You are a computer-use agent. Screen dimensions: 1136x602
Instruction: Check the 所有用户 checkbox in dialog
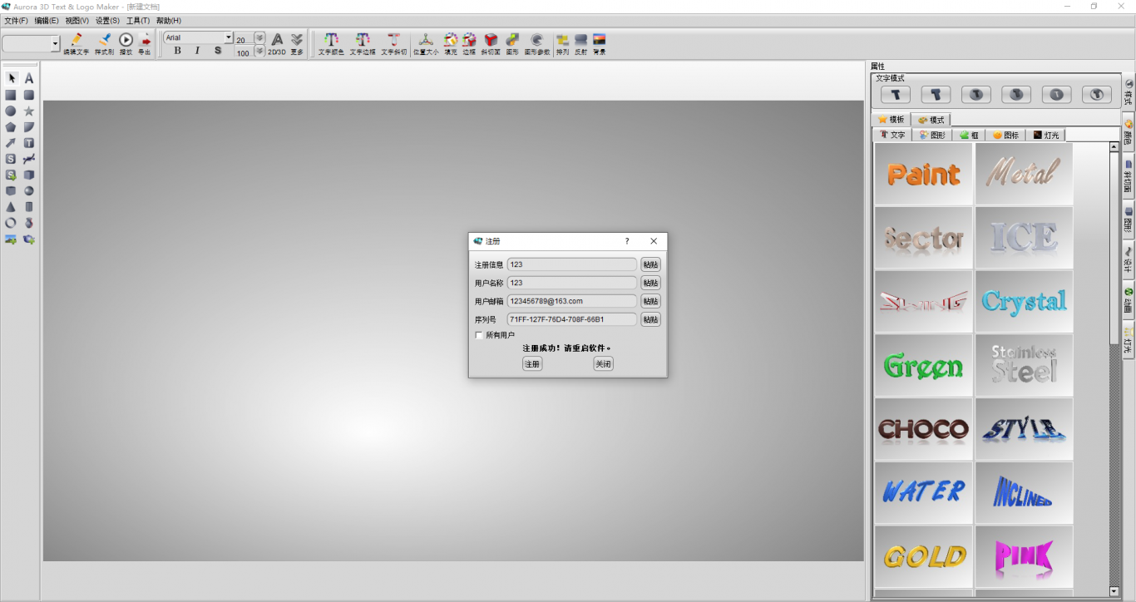(x=479, y=335)
